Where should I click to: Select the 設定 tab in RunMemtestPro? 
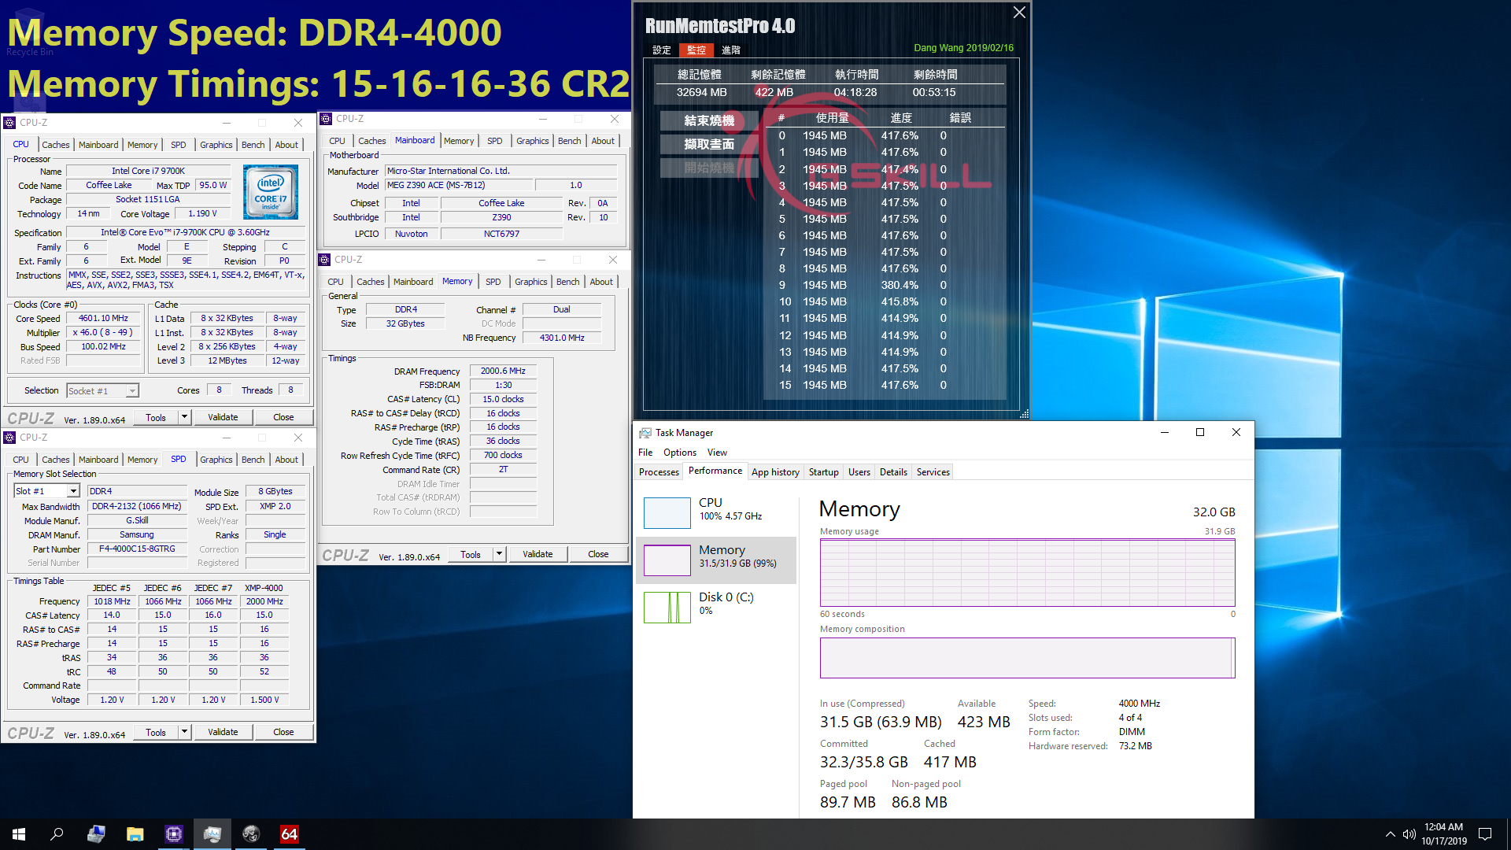[x=661, y=50]
